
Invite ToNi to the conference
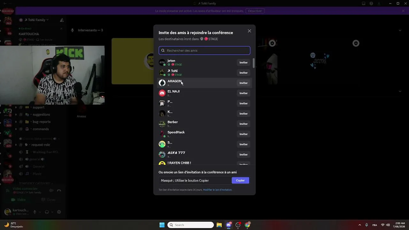pyautogui.click(x=243, y=73)
